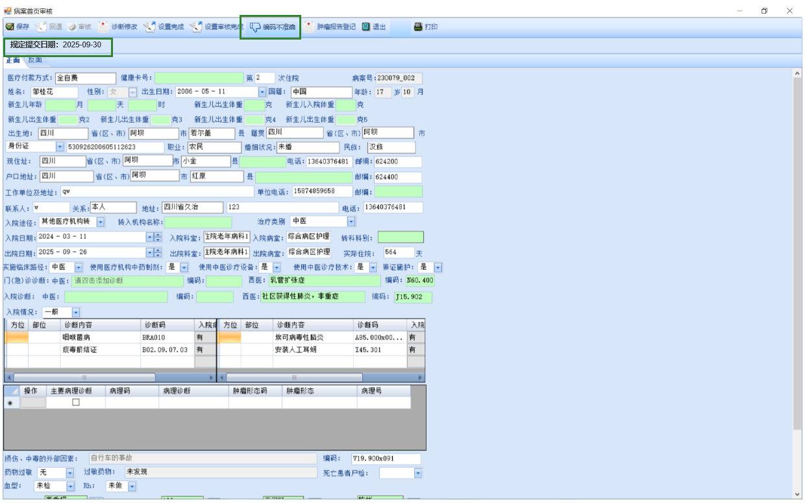Expand the 使用医疗机构中药制剂 dropdown
This screenshot has width=805, height=503.
[184, 267]
